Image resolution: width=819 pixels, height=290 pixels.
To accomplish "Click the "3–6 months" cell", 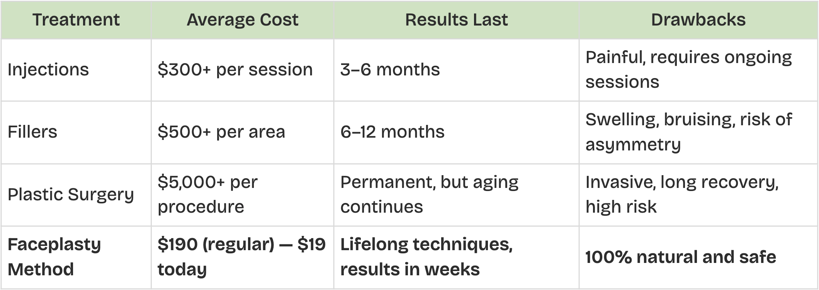I will click(x=390, y=70).
